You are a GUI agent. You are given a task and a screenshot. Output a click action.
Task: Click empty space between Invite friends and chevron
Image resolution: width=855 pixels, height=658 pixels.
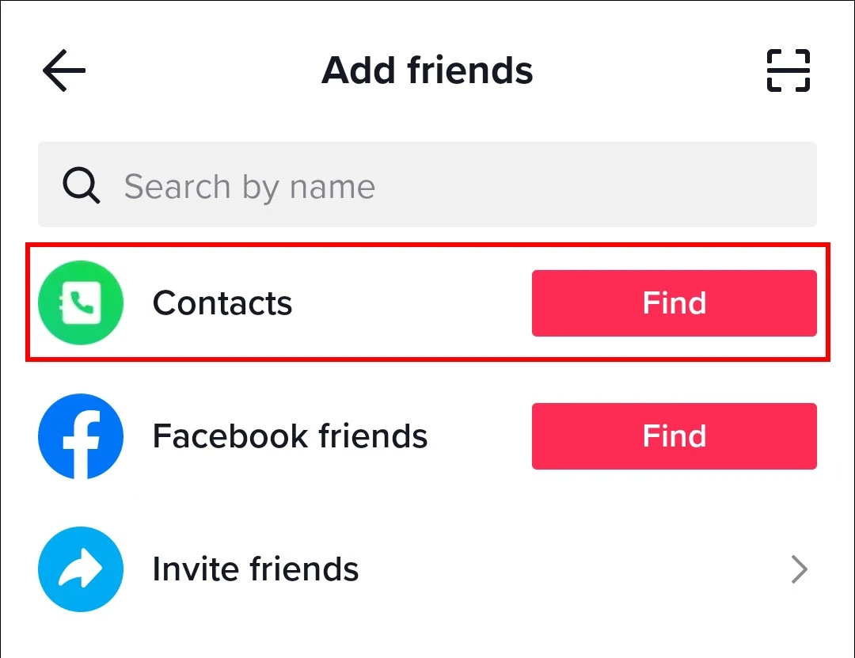pyautogui.click(x=570, y=569)
